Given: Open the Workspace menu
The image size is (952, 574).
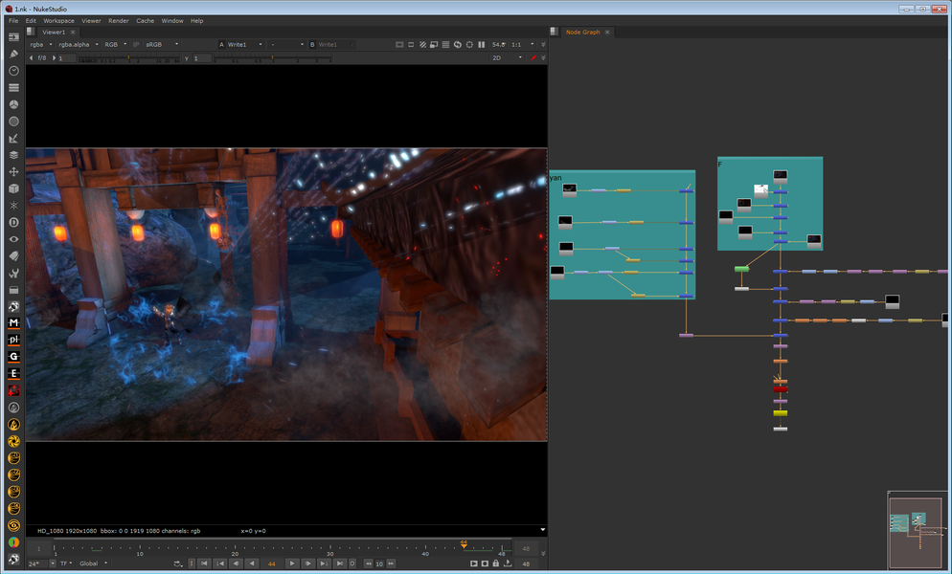Looking at the screenshot, I should 58,21.
